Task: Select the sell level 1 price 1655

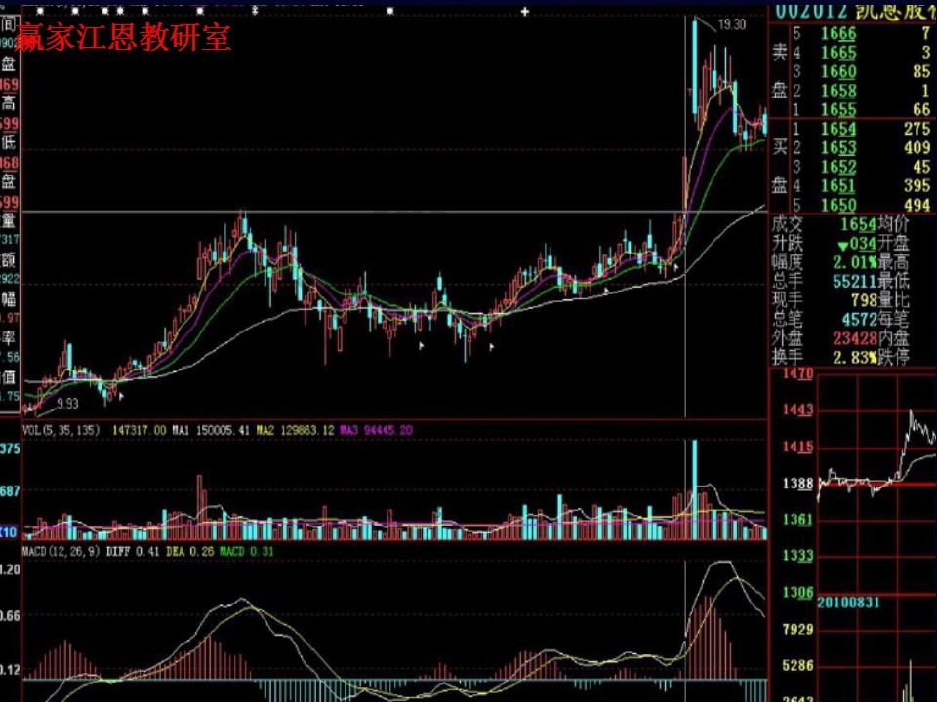Action: pyautogui.click(x=837, y=109)
